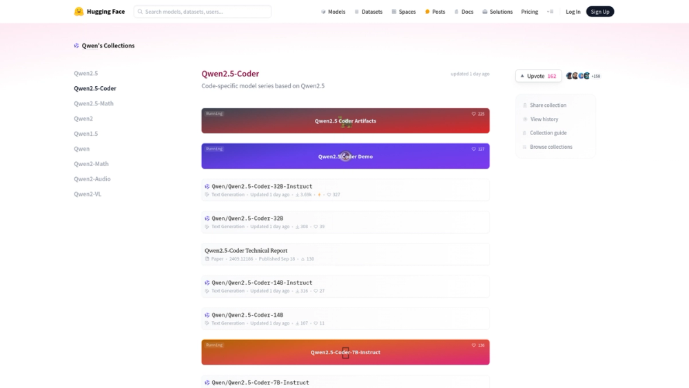Select Qwen2-VL in sidebar

88,194
